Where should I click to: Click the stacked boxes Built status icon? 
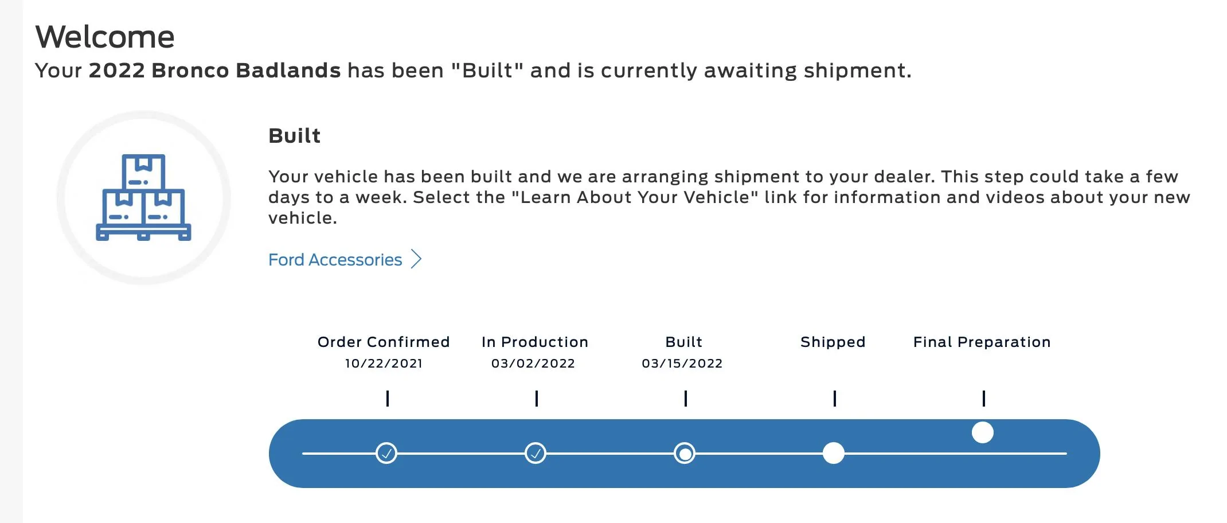(143, 197)
